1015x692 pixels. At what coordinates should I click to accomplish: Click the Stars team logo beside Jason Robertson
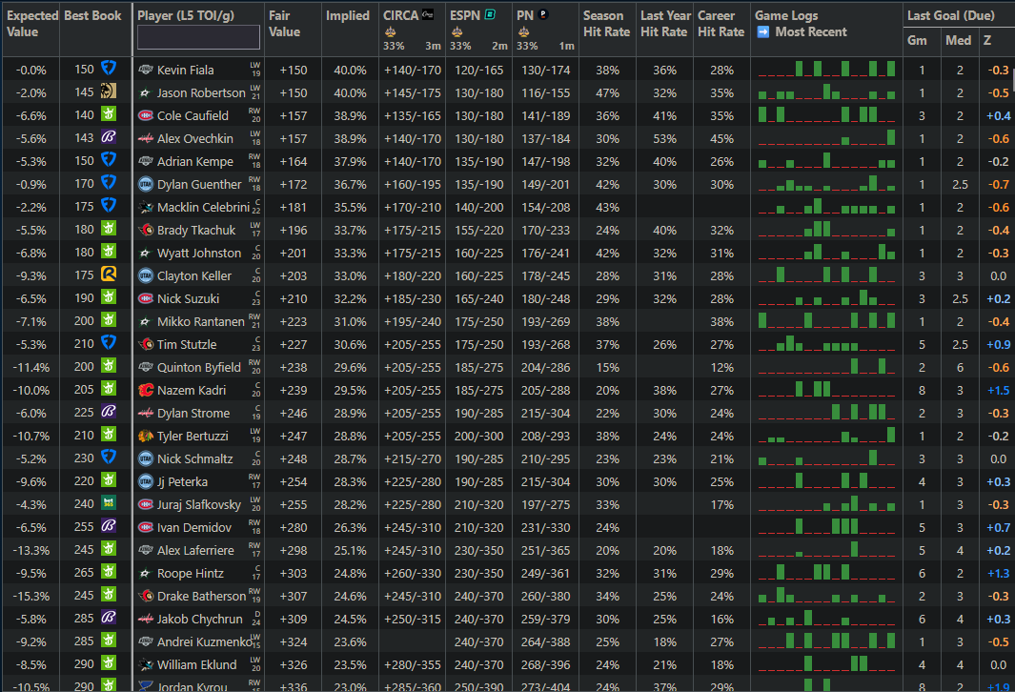pyautogui.click(x=146, y=92)
